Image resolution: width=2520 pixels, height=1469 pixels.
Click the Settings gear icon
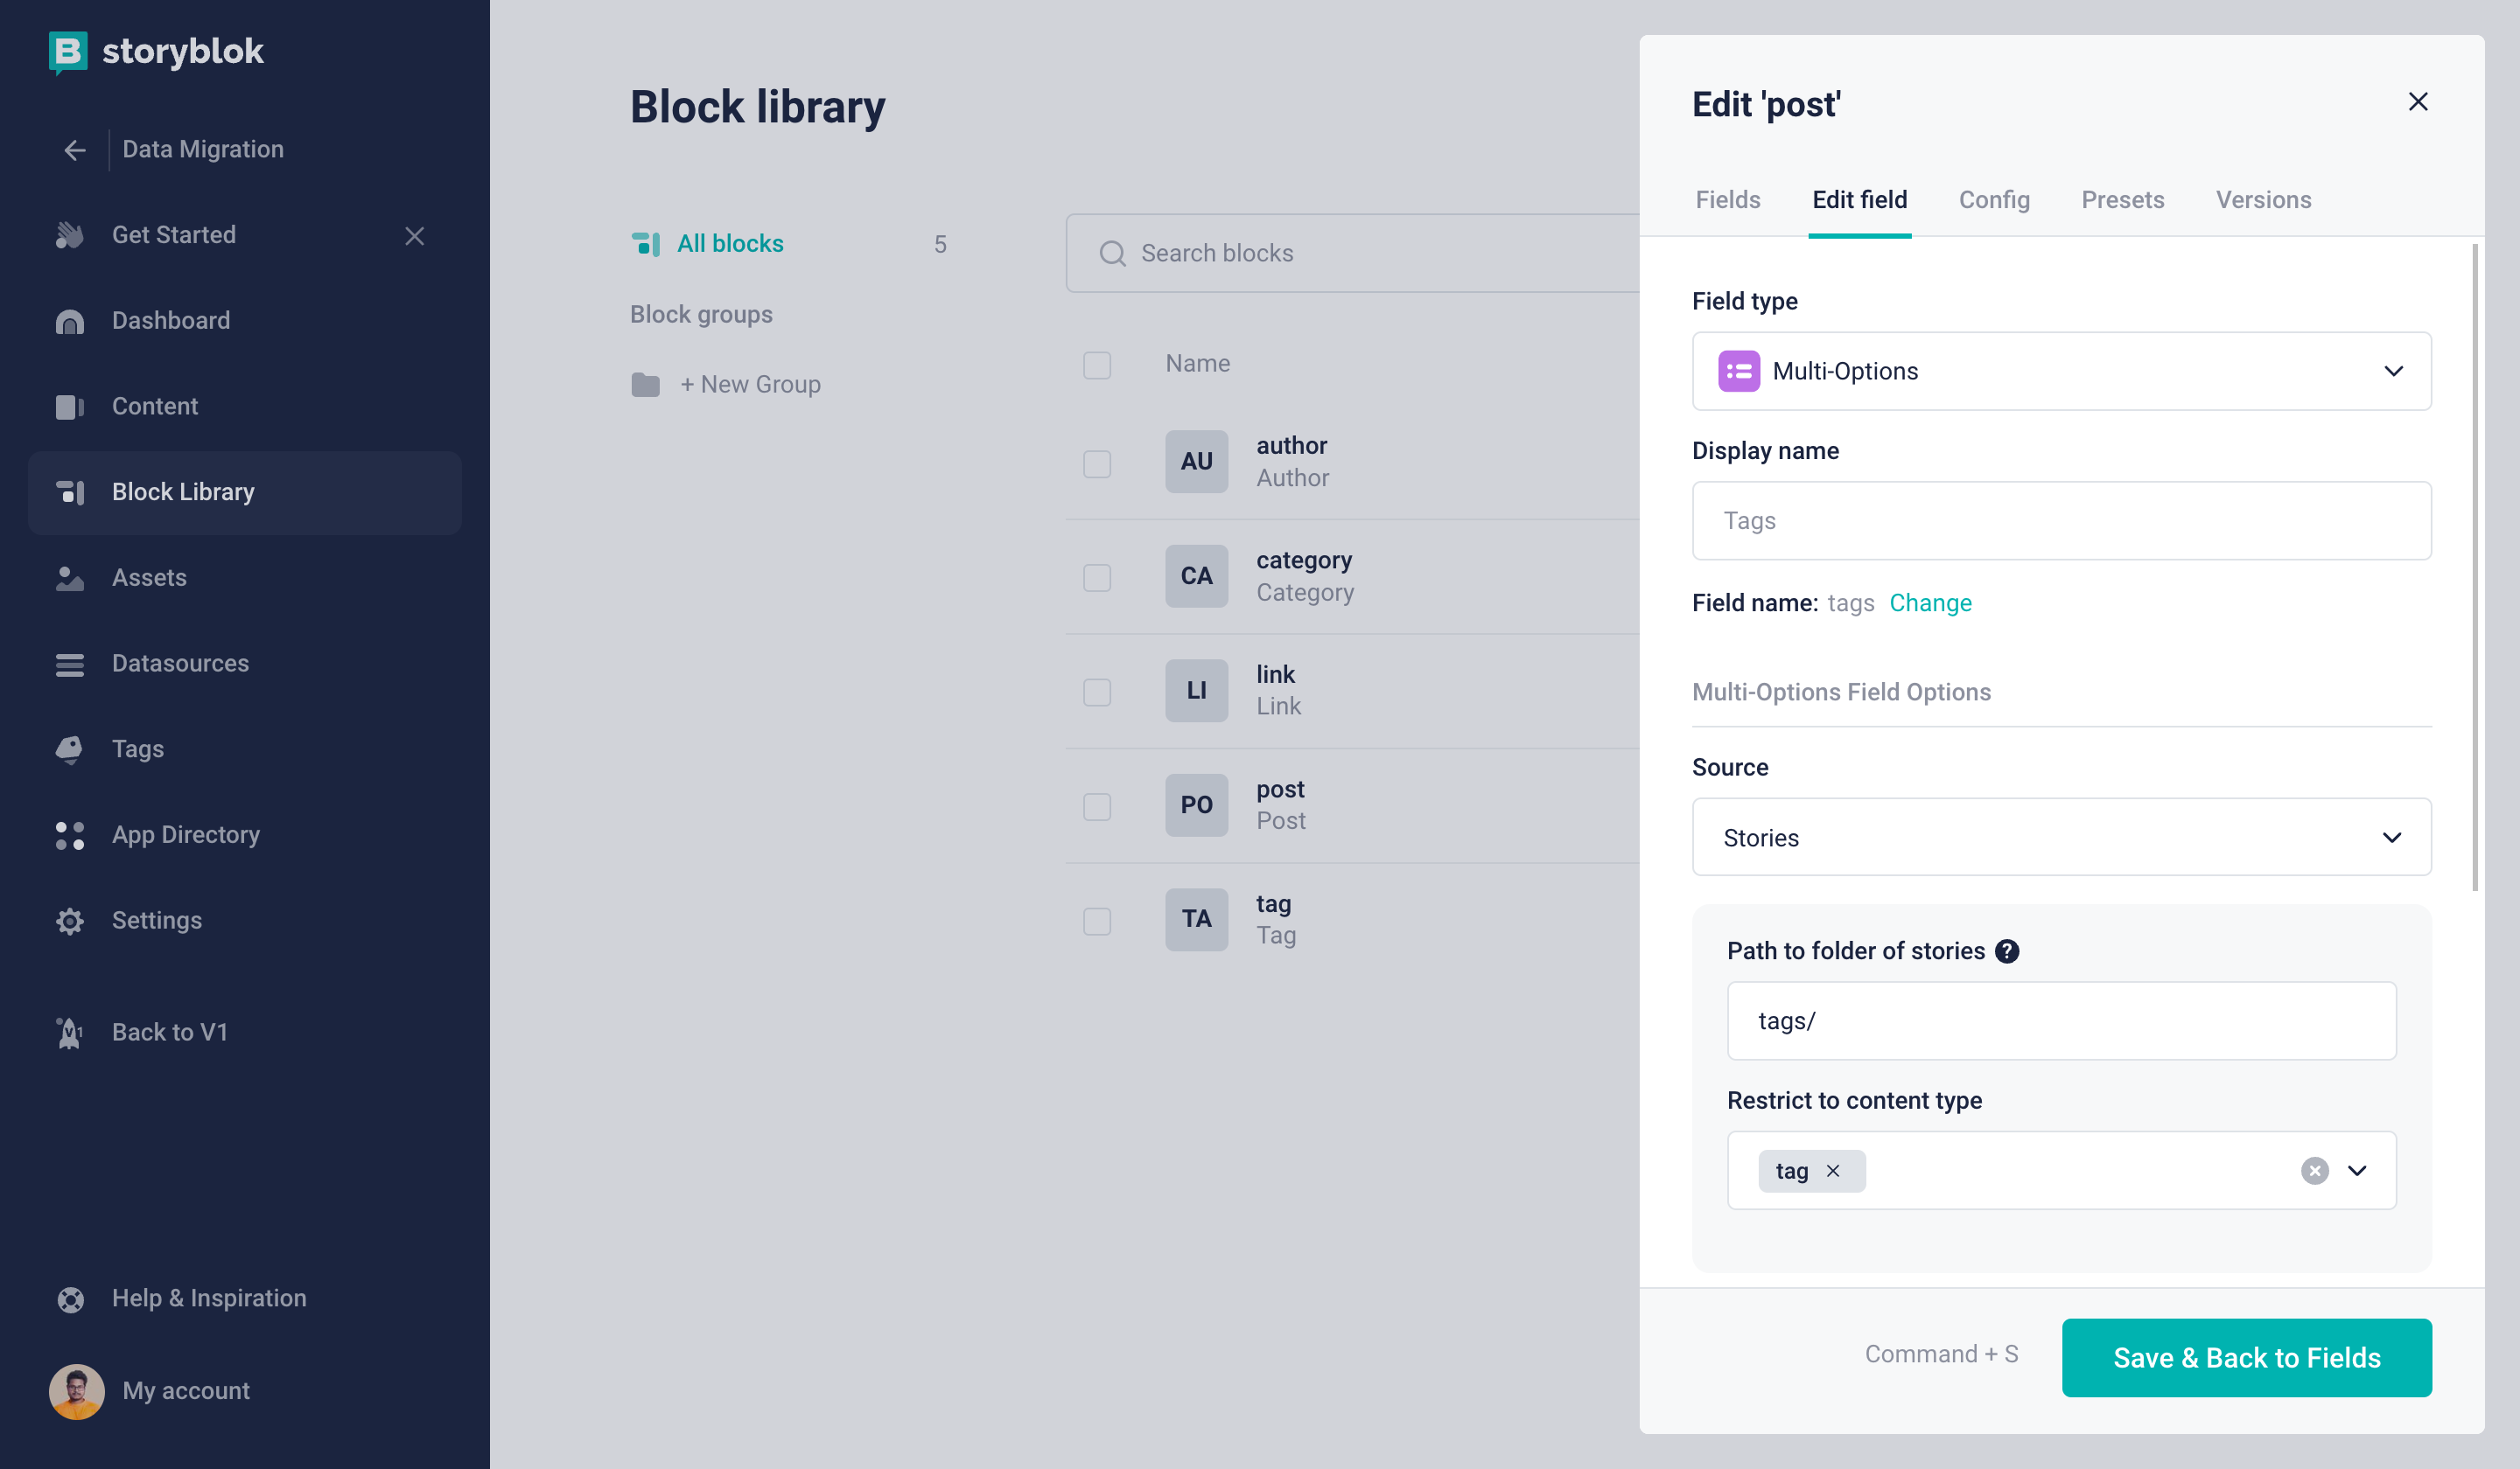point(70,921)
